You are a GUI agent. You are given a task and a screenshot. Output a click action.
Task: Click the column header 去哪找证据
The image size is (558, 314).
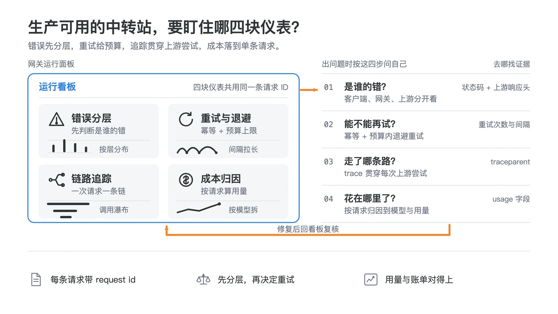coord(511,64)
